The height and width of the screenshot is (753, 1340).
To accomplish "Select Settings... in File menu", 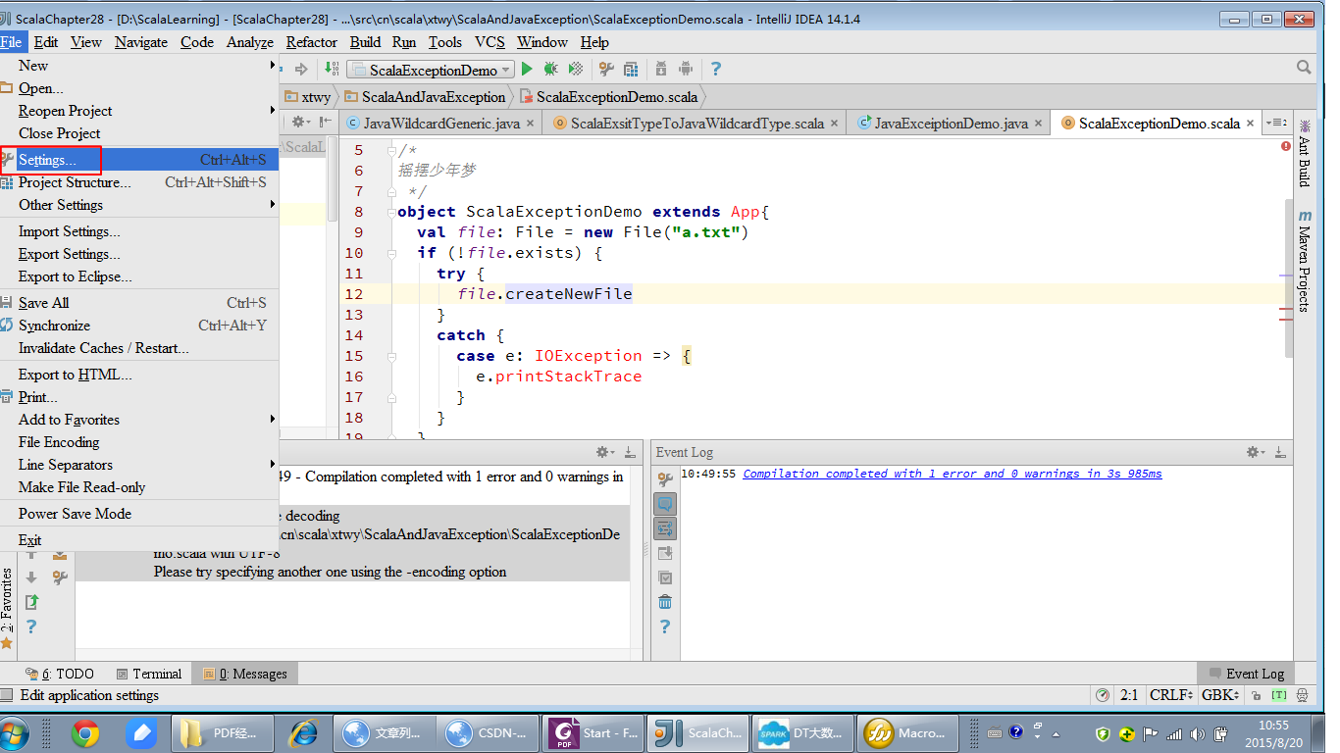I will [x=139, y=160].
